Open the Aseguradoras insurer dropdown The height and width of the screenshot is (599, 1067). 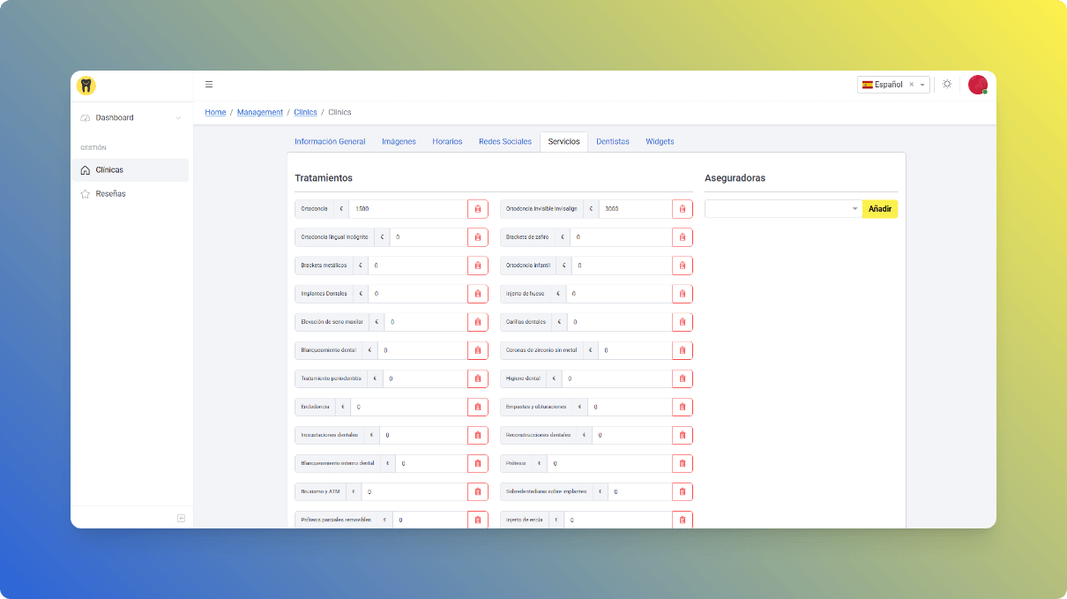(782, 209)
